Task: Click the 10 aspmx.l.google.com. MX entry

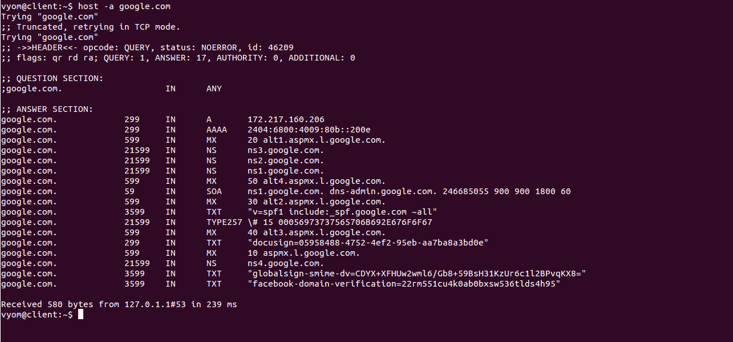Action: coord(303,253)
